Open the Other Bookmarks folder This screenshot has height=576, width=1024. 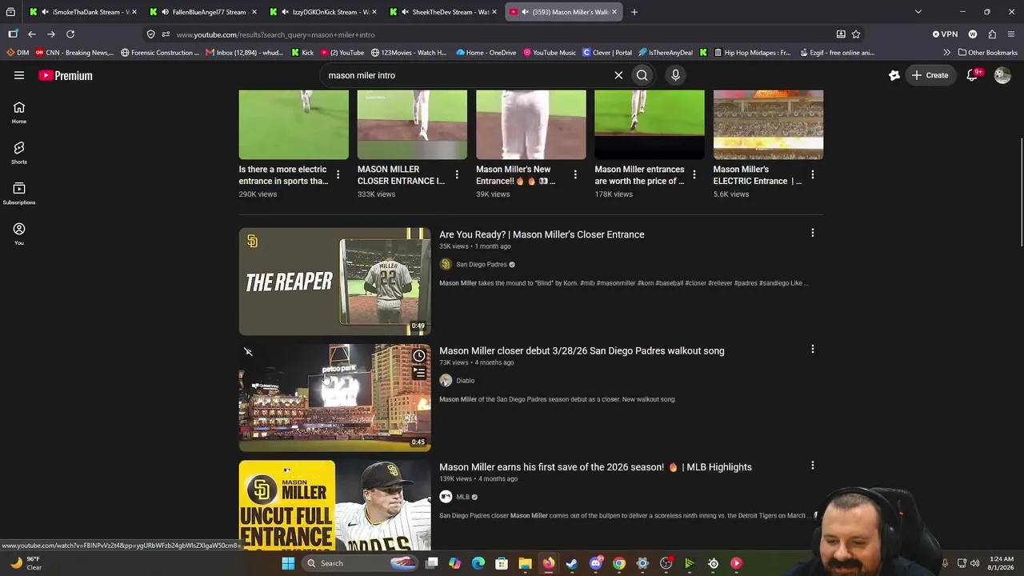click(x=987, y=53)
